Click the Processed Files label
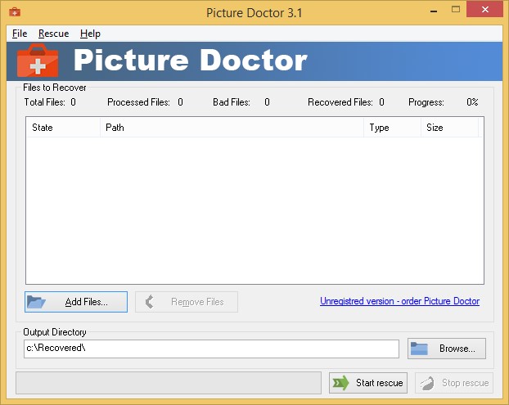509x405 pixels. 138,102
